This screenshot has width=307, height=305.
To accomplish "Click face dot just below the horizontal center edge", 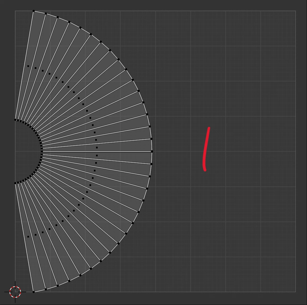I will pos(97,156).
